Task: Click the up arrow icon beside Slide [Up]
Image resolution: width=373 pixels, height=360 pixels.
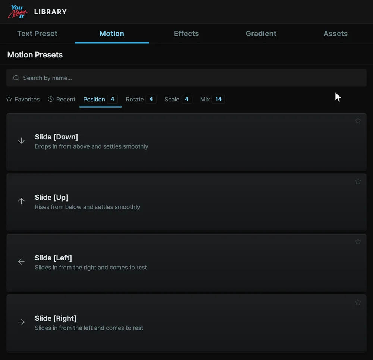Action: (x=21, y=201)
